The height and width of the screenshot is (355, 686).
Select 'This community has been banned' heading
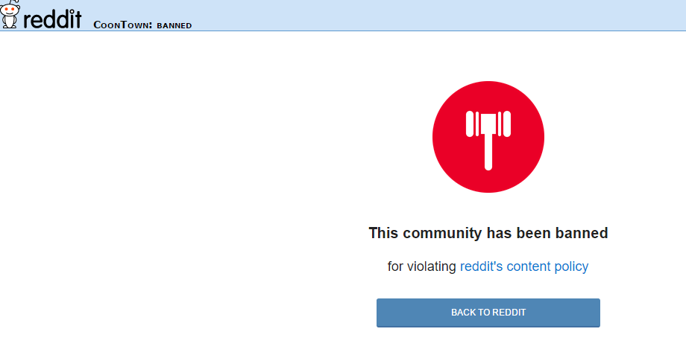point(488,233)
